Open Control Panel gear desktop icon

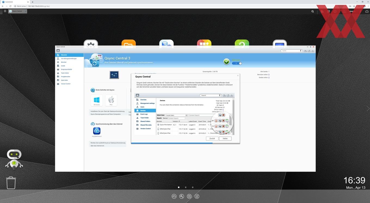[91, 44]
